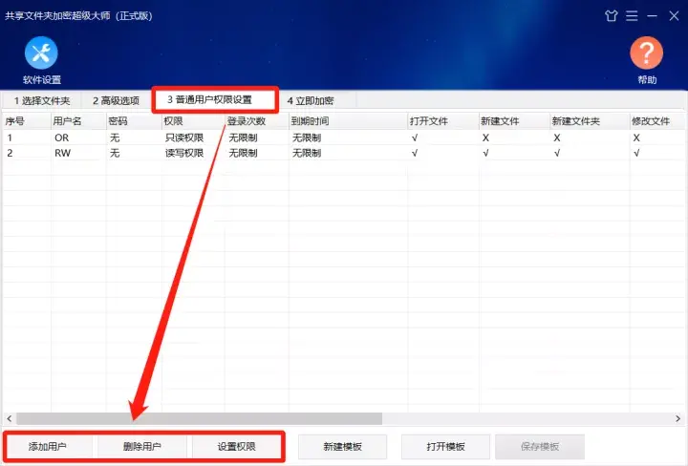Click 添加用户 button
The height and width of the screenshot is (466, 688).
(x=48, y=446)
